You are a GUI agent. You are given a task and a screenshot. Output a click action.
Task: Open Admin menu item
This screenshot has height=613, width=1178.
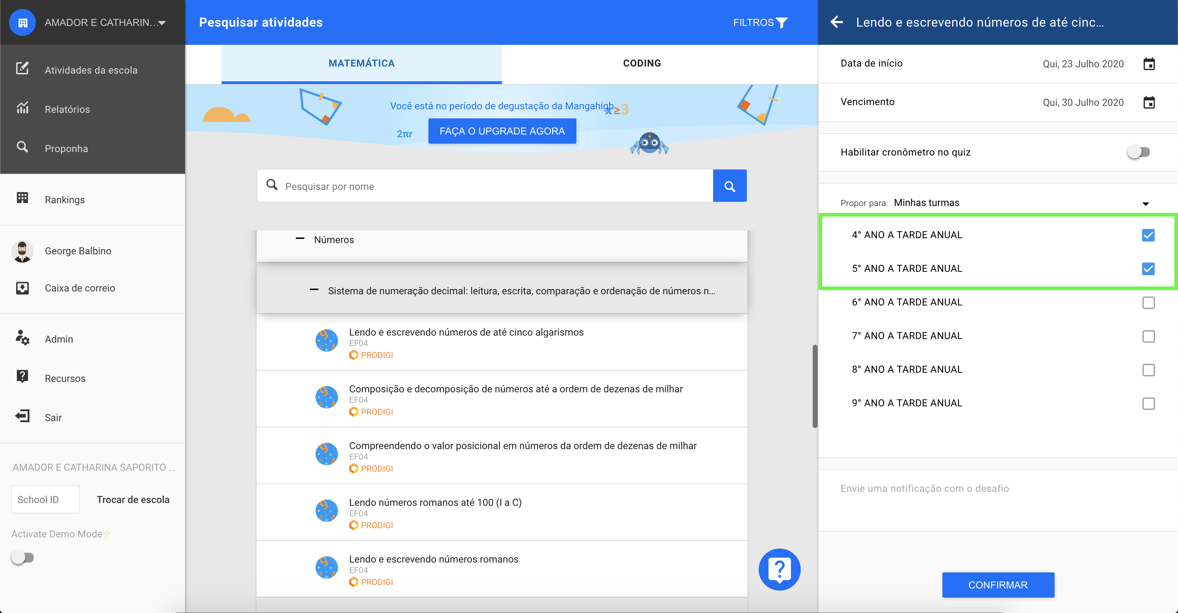pyautogui.click(x=92, y=339)
